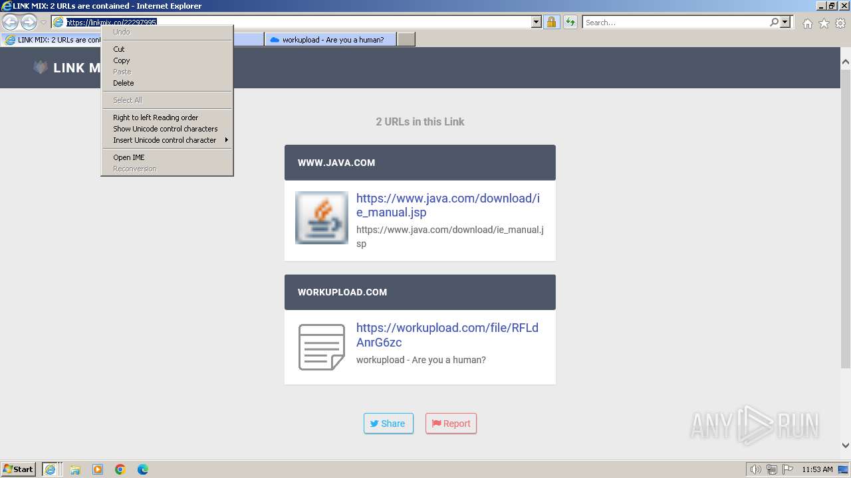Click the page scrollbar down arrow
Viewport: 851px width, 478px height.
[x=846, y=445]
